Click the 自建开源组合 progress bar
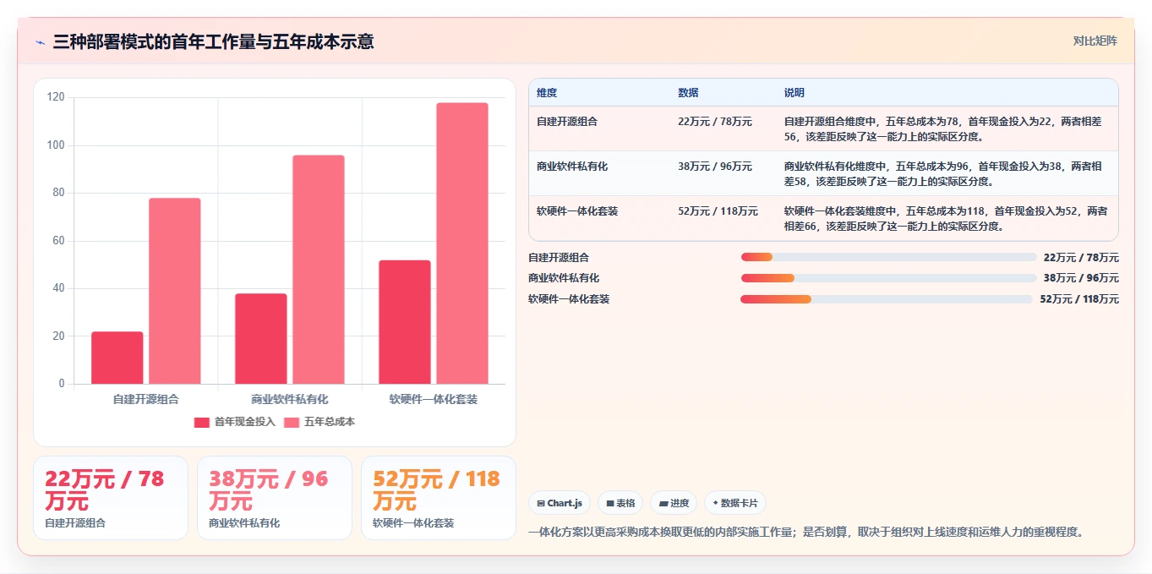 (888, 257)
